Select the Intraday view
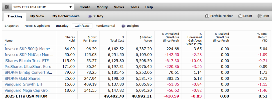The image size is (273, 100). coord(62,26)
